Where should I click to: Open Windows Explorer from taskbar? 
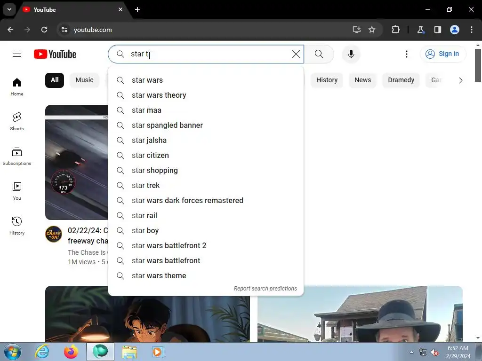[x=129, y=352]
